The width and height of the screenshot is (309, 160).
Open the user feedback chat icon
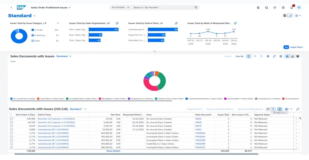pyautogui.click(x=275, y=8)
